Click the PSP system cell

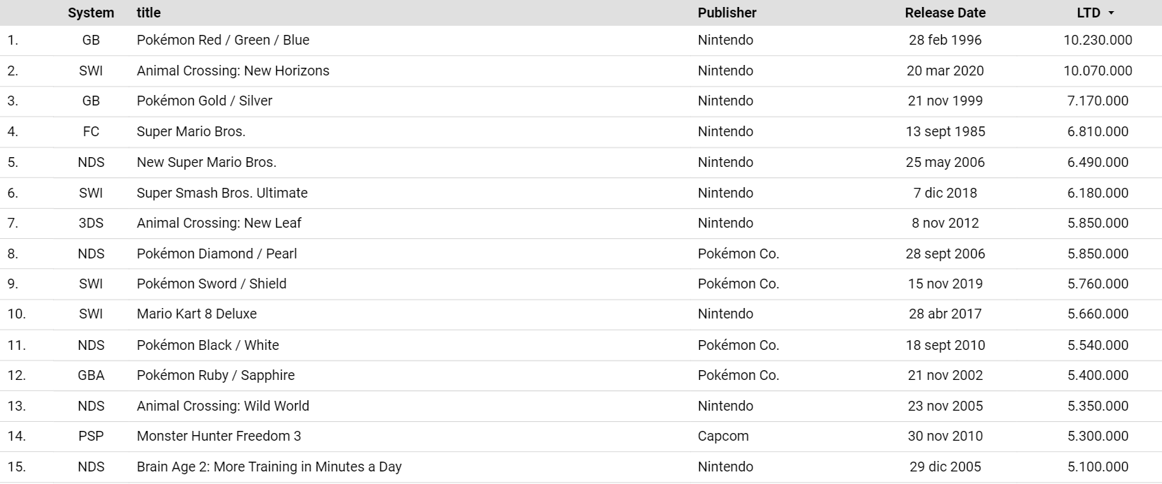pyautogui.click(x=91, y=436)
